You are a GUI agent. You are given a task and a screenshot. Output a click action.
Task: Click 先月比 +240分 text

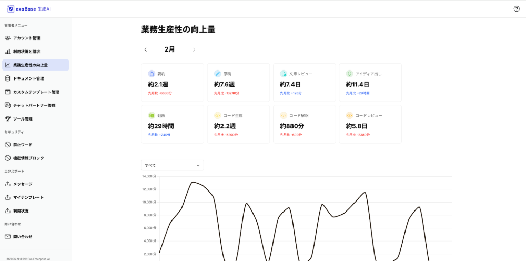pyautogui.click(x=159, y=135)
